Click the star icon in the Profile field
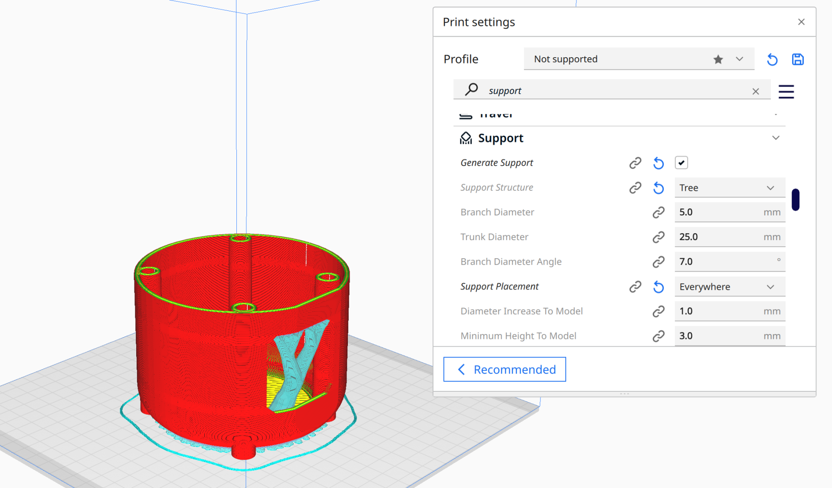 pos(718,59)
